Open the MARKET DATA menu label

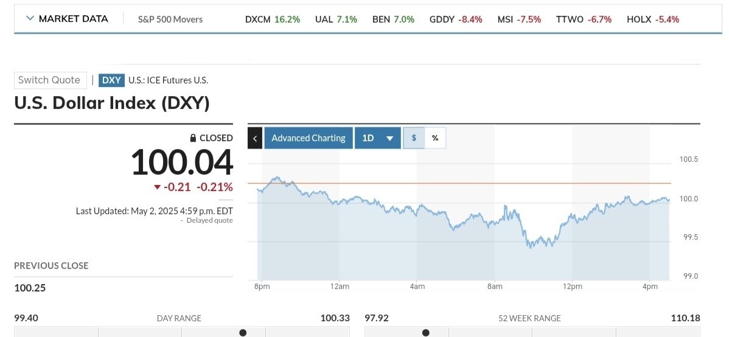coord(73,19)
